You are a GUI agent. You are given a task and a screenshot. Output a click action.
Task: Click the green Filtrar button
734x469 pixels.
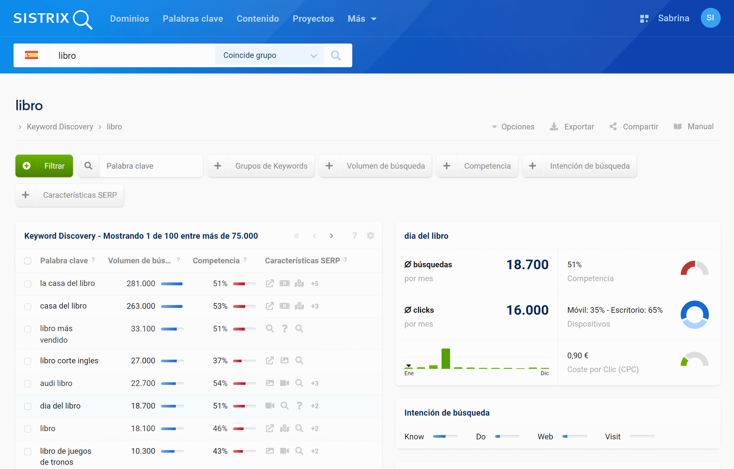click(x=44, y=166)
